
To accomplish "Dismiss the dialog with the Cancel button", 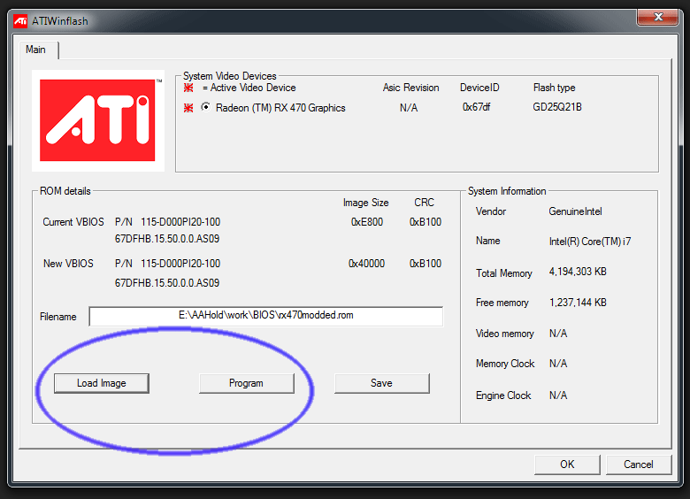I will point(639,464).
